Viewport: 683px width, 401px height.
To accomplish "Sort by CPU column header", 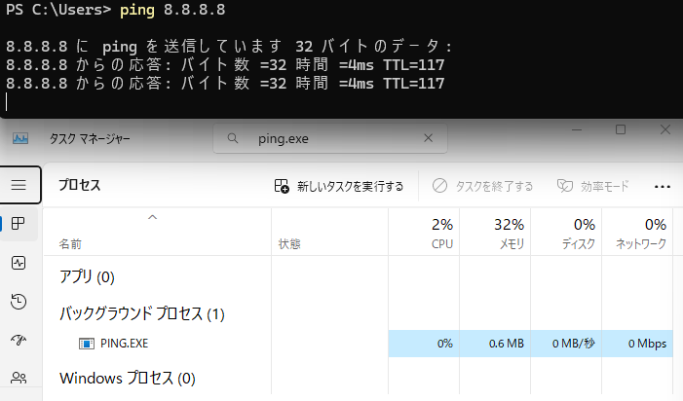I will 424,232.
